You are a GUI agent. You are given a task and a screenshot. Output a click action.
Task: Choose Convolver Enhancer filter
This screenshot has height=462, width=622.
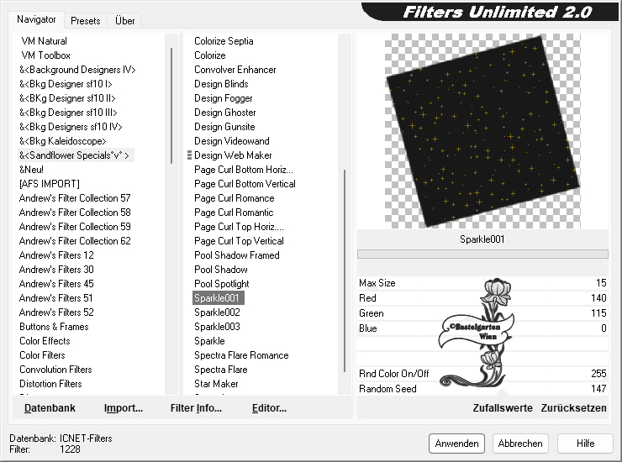click(235, 70)
